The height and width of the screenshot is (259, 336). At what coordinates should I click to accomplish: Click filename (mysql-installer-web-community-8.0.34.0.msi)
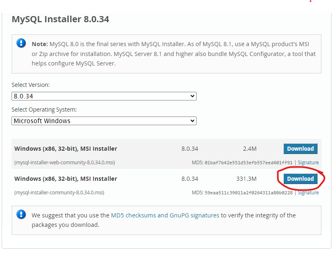(65, 162)
